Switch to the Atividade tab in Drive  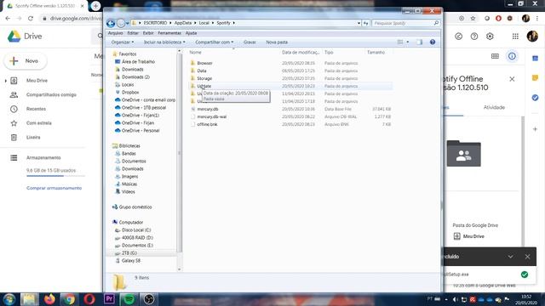pyautogui.click(x=494, y=108)
